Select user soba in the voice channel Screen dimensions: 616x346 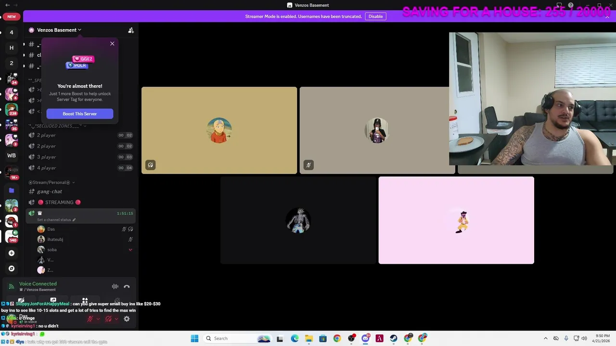pos(85,250)
